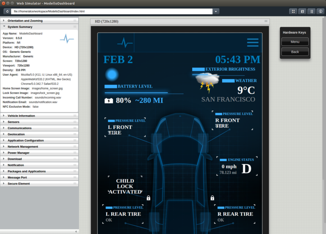Open the dashboard hamburger menu icon
This screenshot has width=326, height=234.
point(252,42)
